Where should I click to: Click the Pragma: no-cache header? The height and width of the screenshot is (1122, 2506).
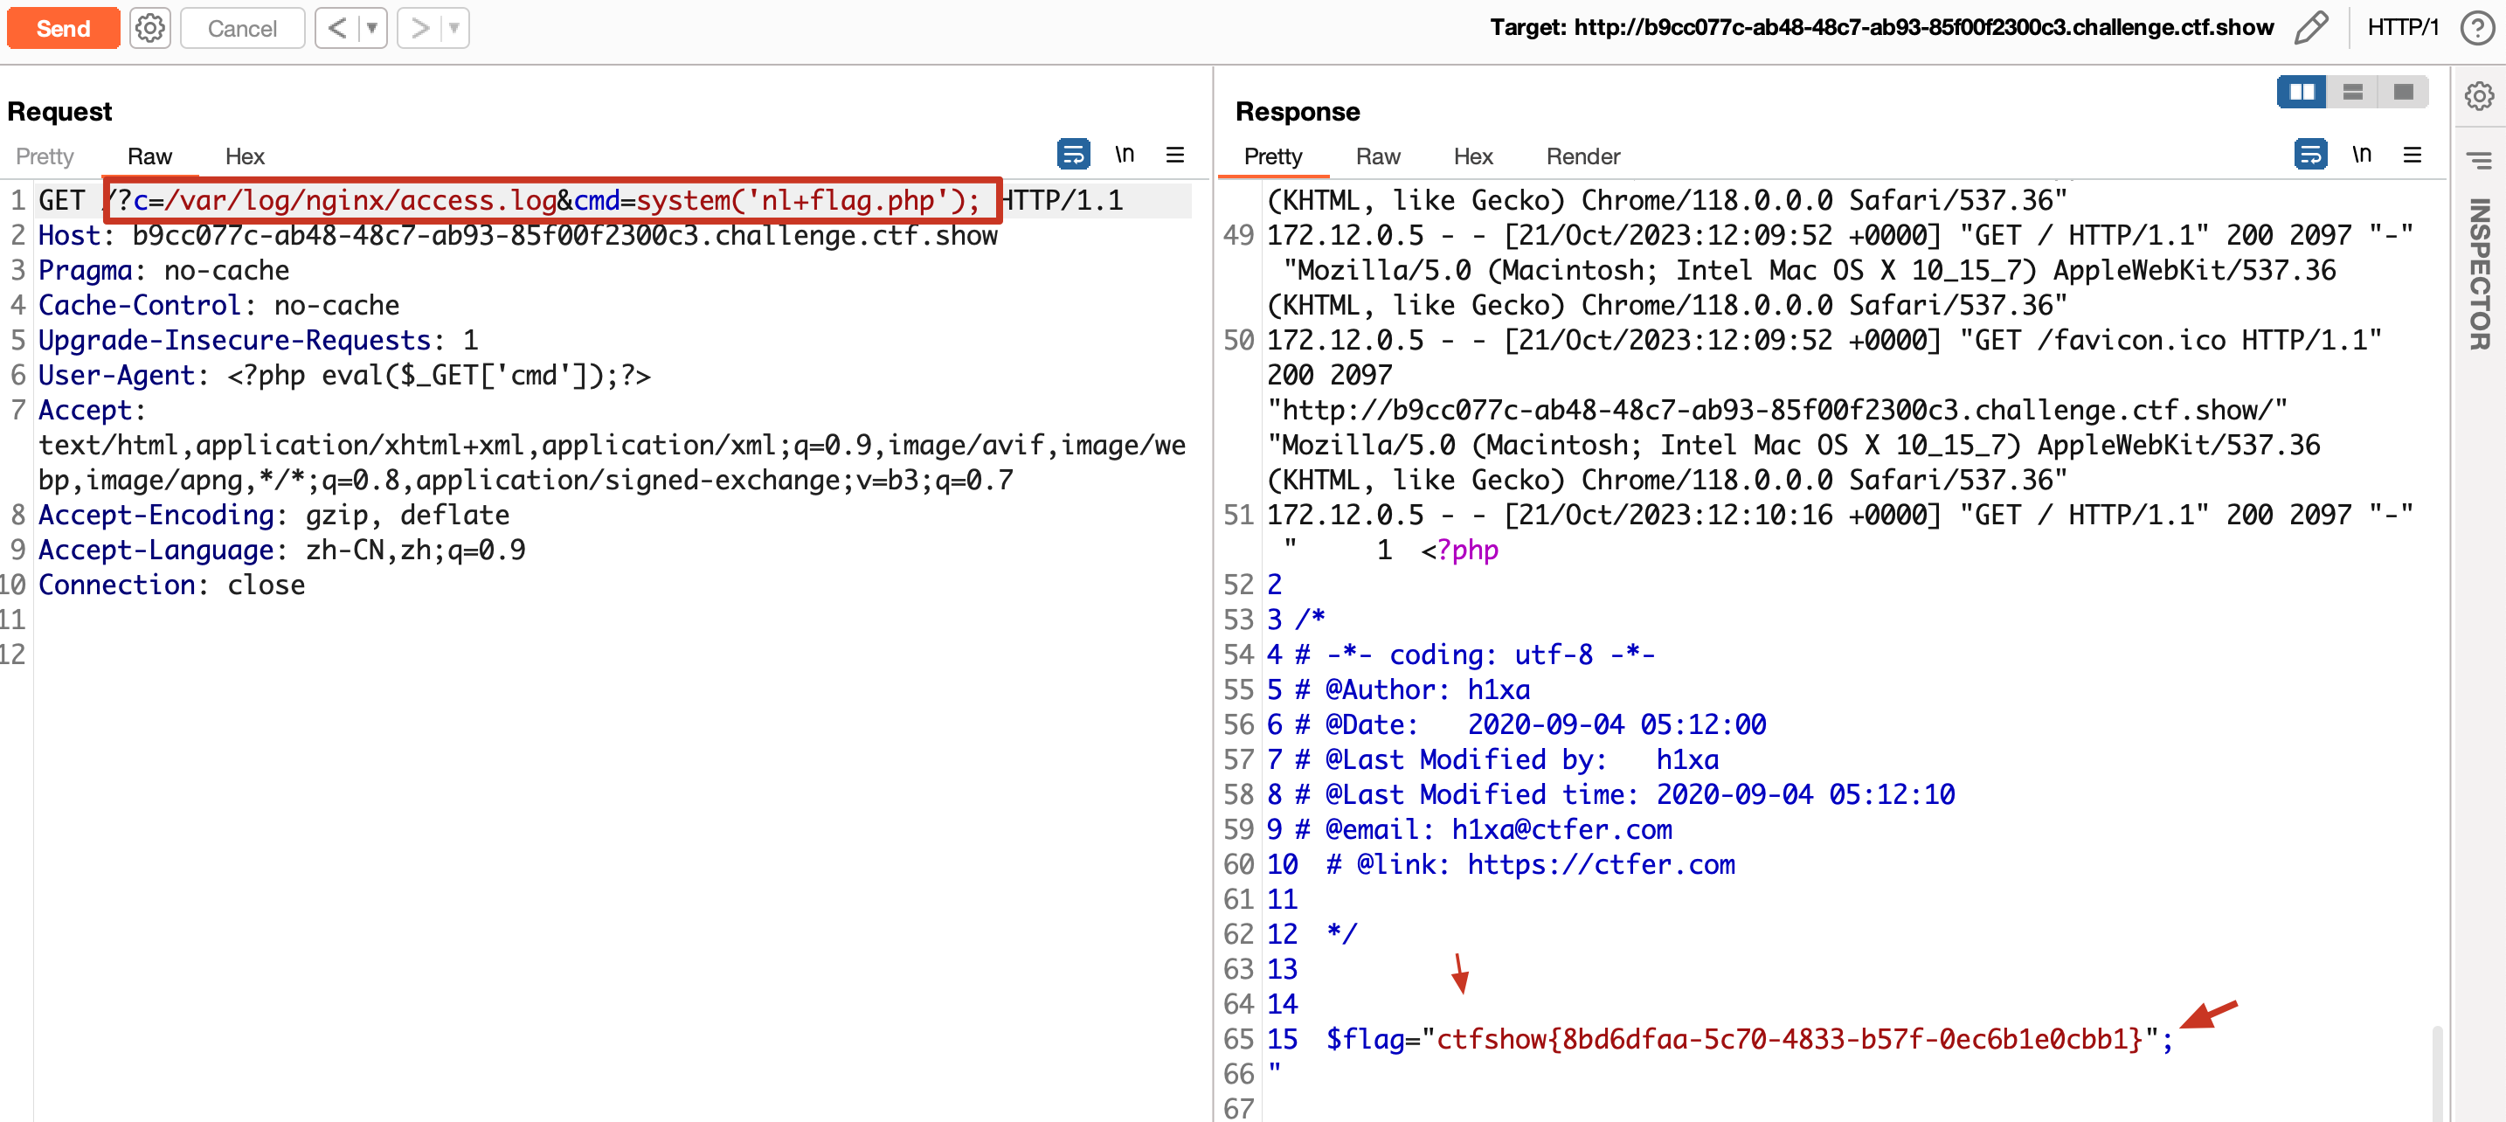click(x=163, y=271)
